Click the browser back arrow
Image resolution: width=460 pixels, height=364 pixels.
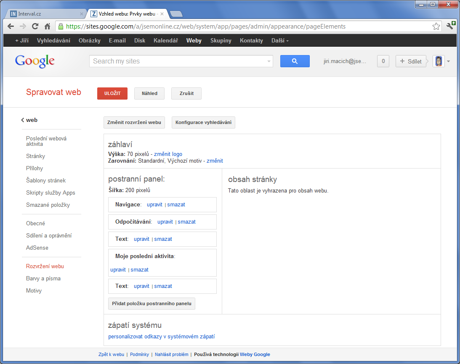(x=11, y=26)
